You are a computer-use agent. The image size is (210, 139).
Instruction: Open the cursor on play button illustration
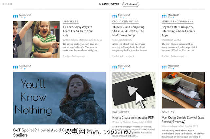[x=134, y=90]
